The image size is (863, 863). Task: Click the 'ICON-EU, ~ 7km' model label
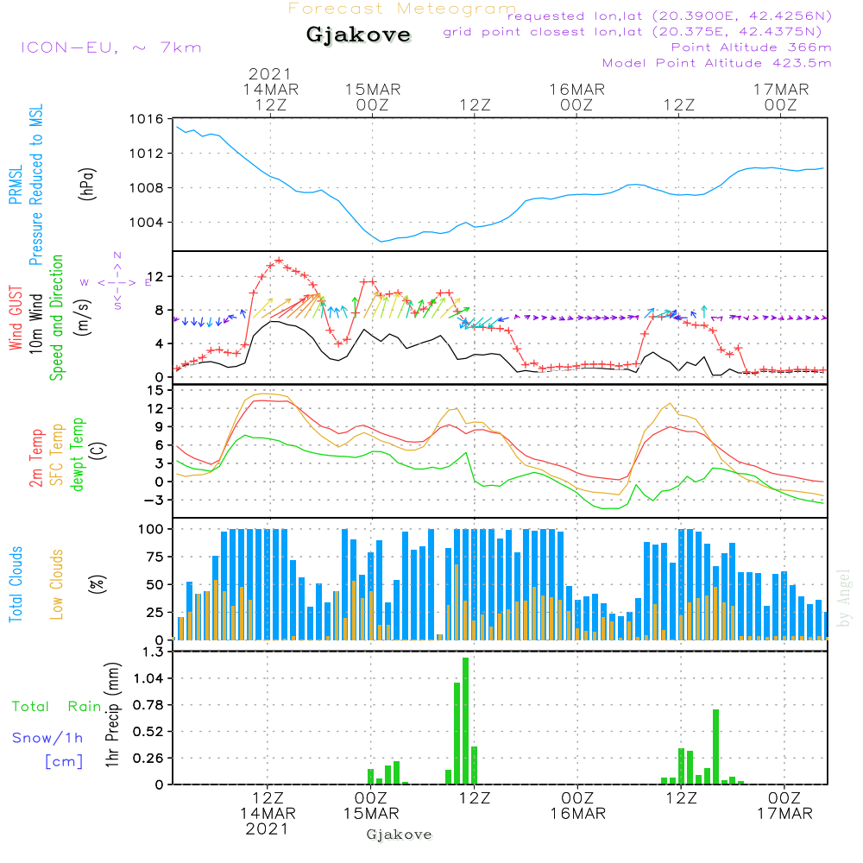(111, 47)
